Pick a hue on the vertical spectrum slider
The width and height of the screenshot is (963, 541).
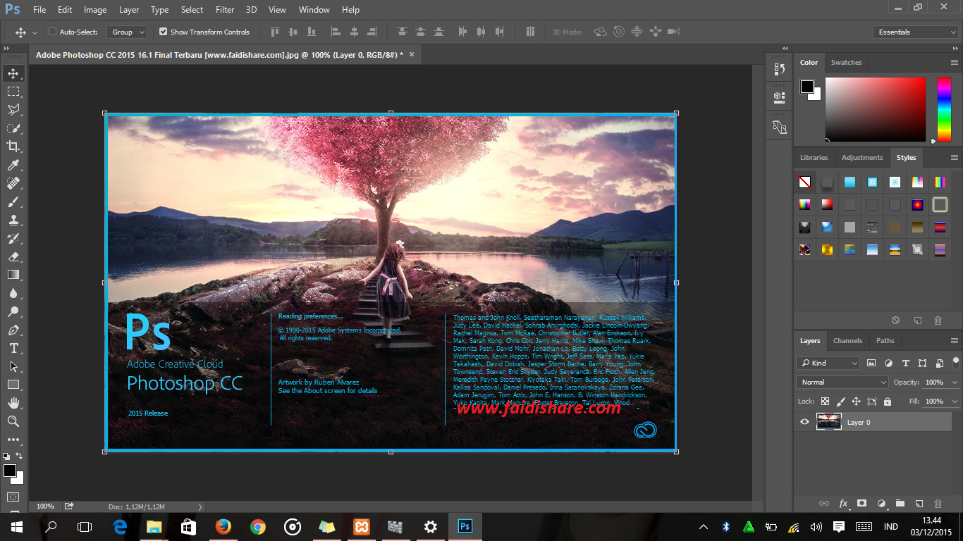943,109
